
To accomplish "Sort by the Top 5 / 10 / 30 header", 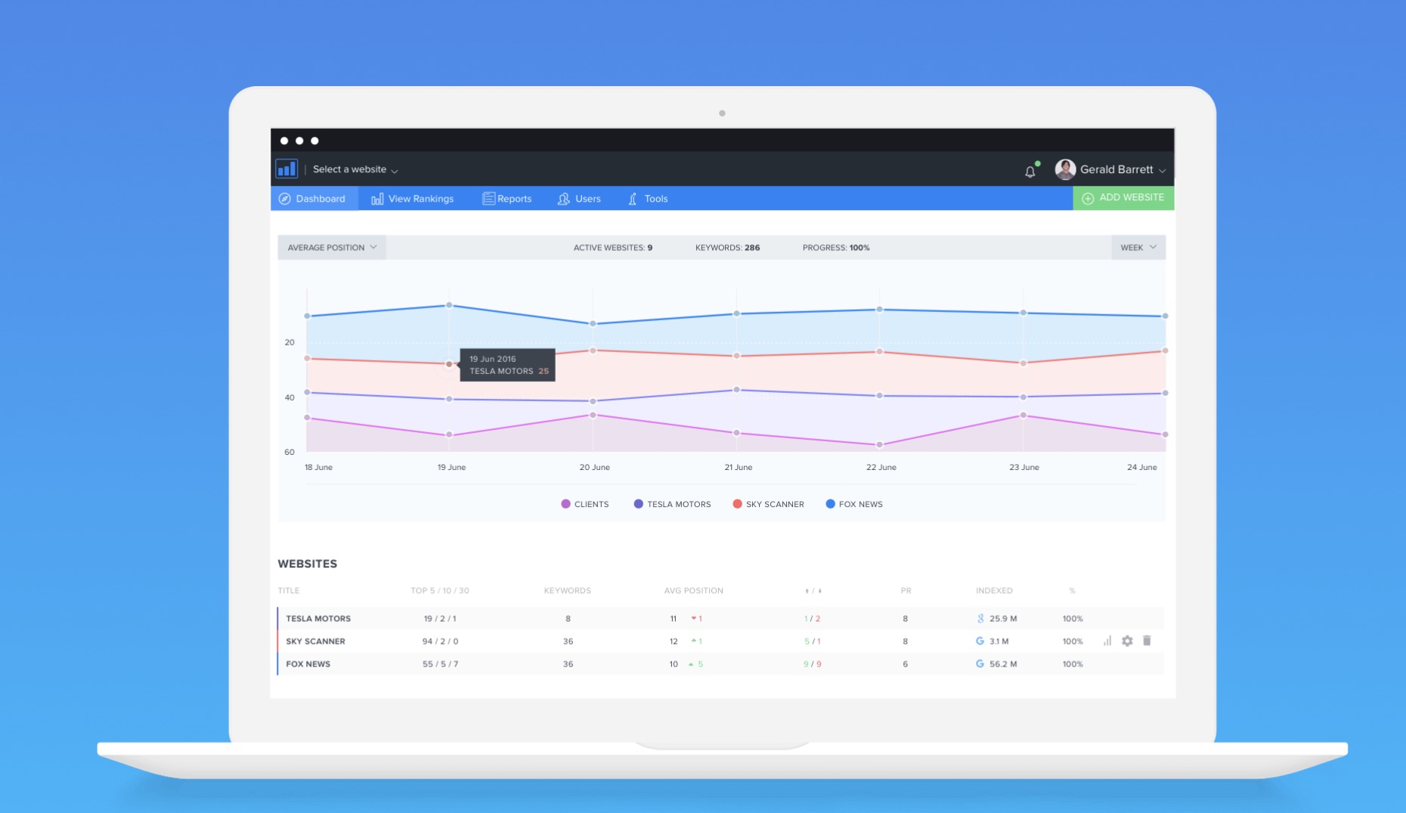I will [440, 591].
